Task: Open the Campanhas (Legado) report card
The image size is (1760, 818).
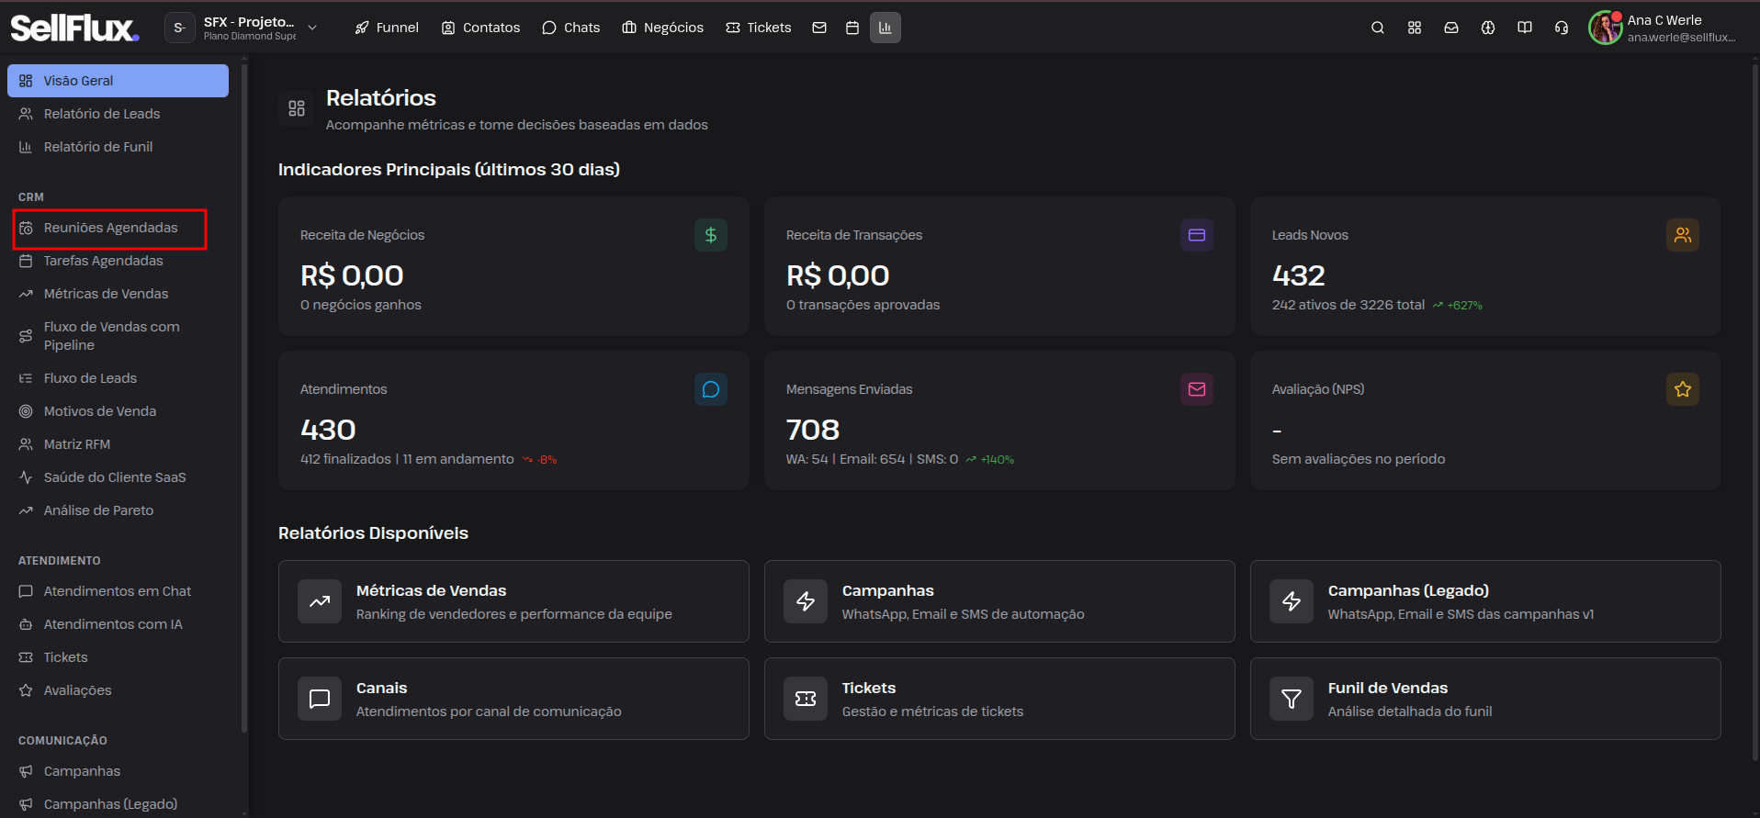Action: pyautogui.click(x=1485, y=601)
